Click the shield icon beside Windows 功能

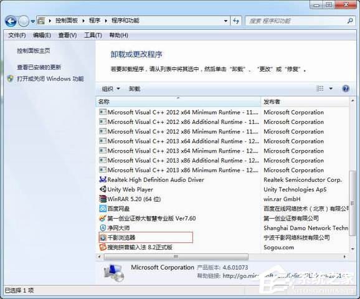point(11,78)
